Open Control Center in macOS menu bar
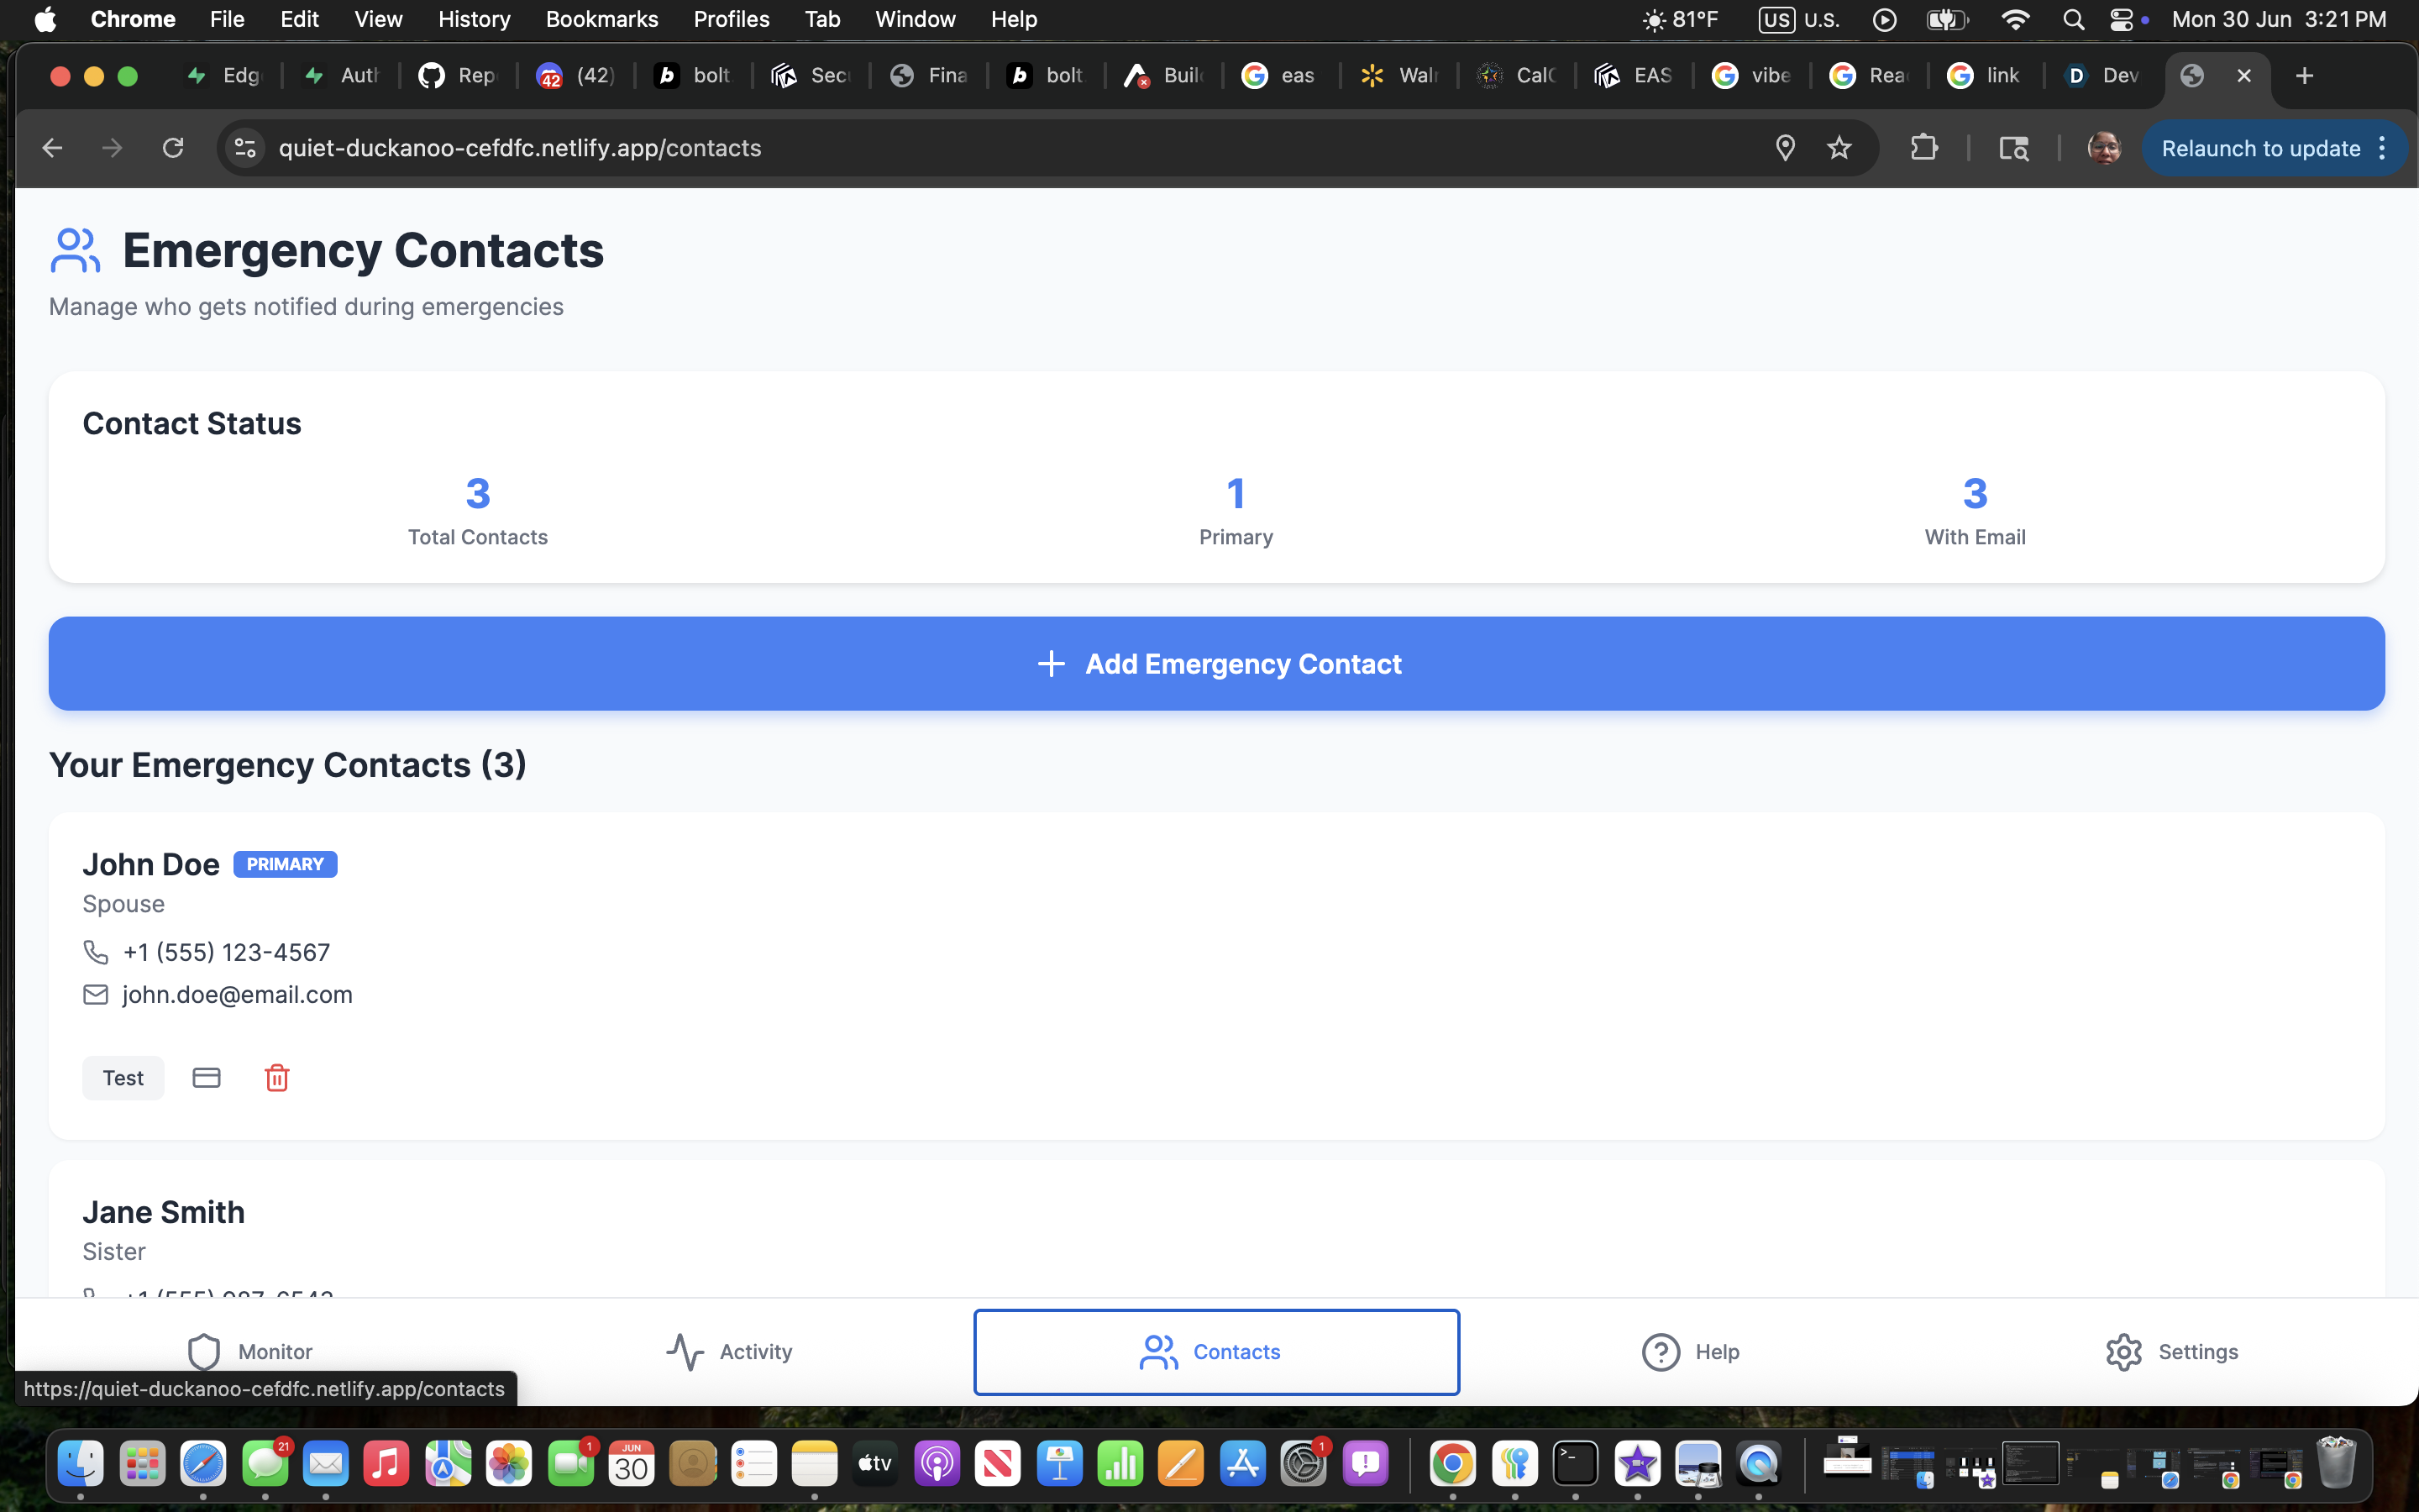The width and height of the screenshot is (2419, 1512). [2121, 19]
